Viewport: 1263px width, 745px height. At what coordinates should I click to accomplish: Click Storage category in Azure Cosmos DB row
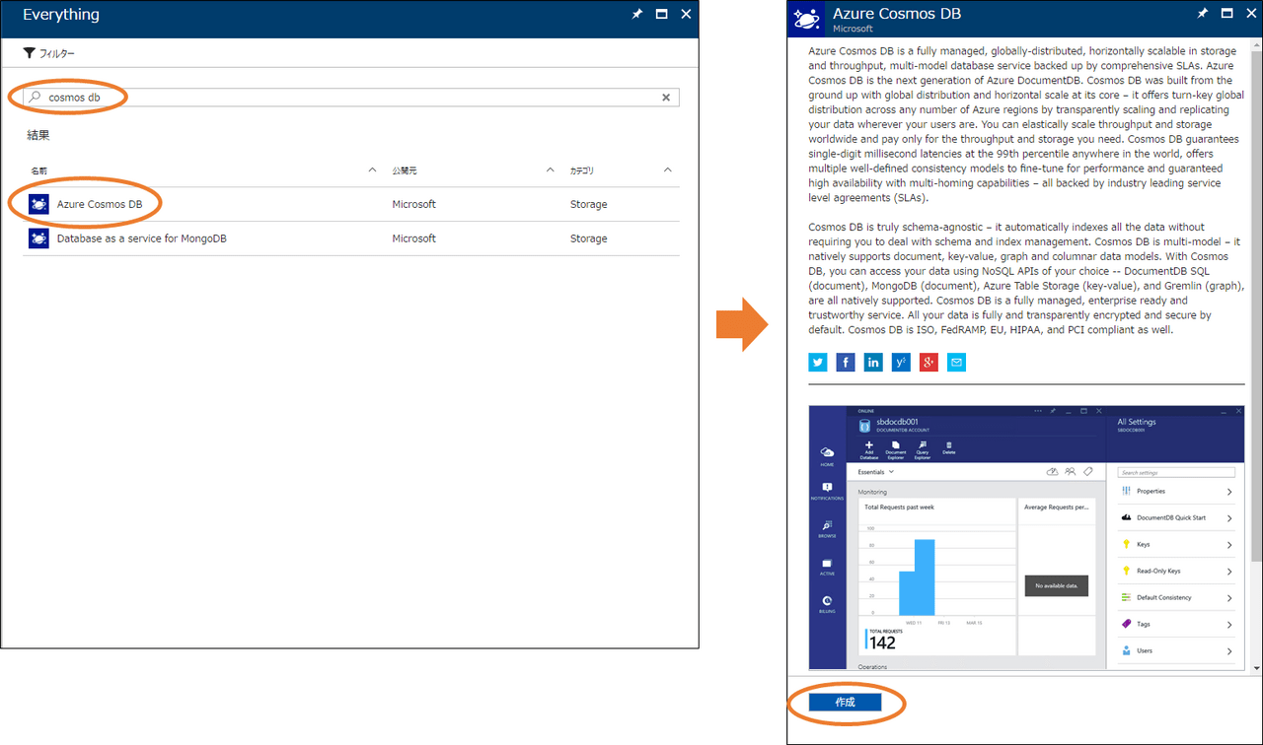tap(588, 204)
